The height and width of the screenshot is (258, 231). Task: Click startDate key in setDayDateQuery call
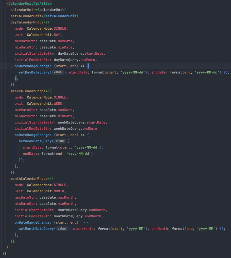(x=78, y=72)
